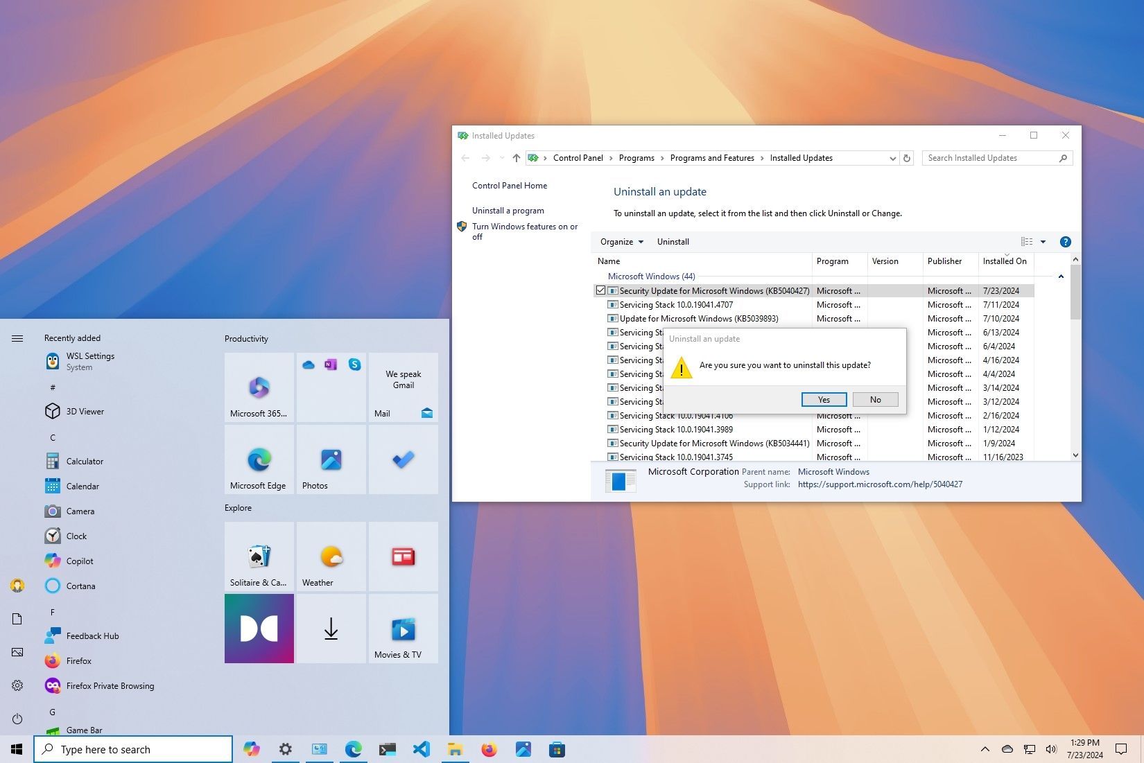This screenshot has height=763, width=1144.
Task: Select Control Panel Home in the sidebar
Action: 509,185
